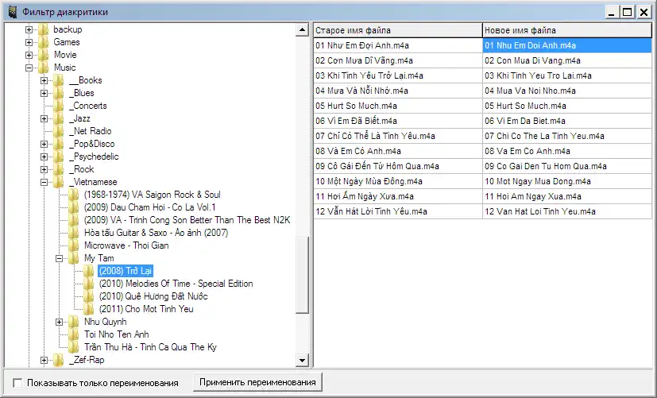Screen dimensions: 657x398
Task: Collapse the Music folder node
Action: (29, 68)
